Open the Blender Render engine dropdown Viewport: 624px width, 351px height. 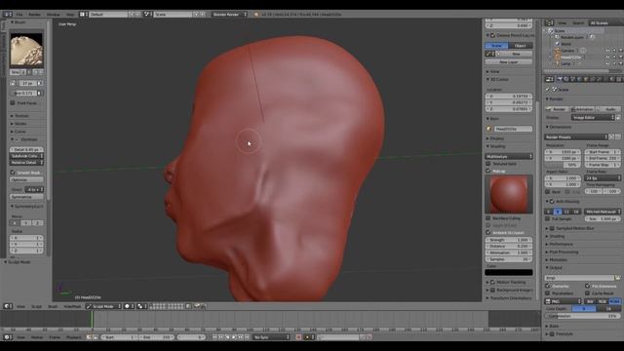229,15
